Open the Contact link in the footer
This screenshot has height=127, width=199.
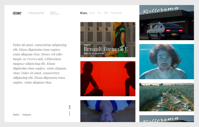[16, 115]
